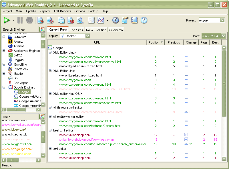Click the green Play update button
Image resolution: width=229 pixels, height=169 pixels.
[x=7, y=20]
